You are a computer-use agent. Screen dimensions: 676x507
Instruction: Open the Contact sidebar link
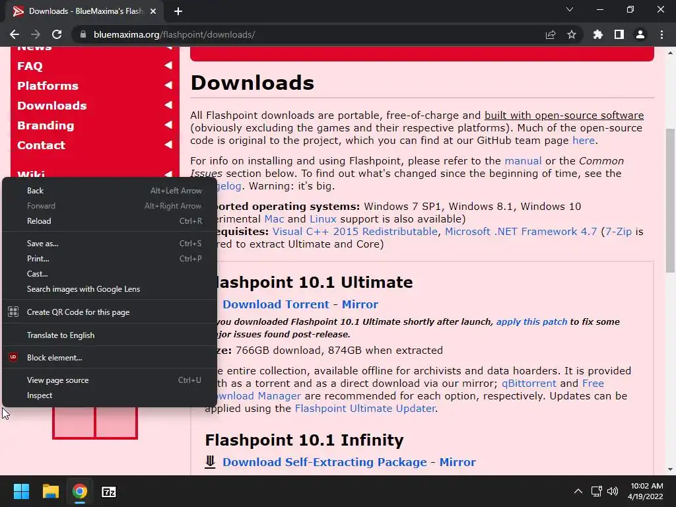[x=42, y=145]
